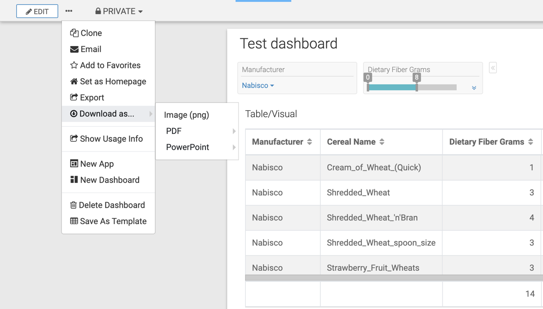Select Image (png) download option

[186, 115]
